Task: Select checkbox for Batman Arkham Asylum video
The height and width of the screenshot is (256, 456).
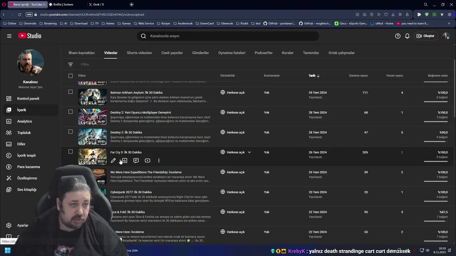Action: tap(71, 92)
